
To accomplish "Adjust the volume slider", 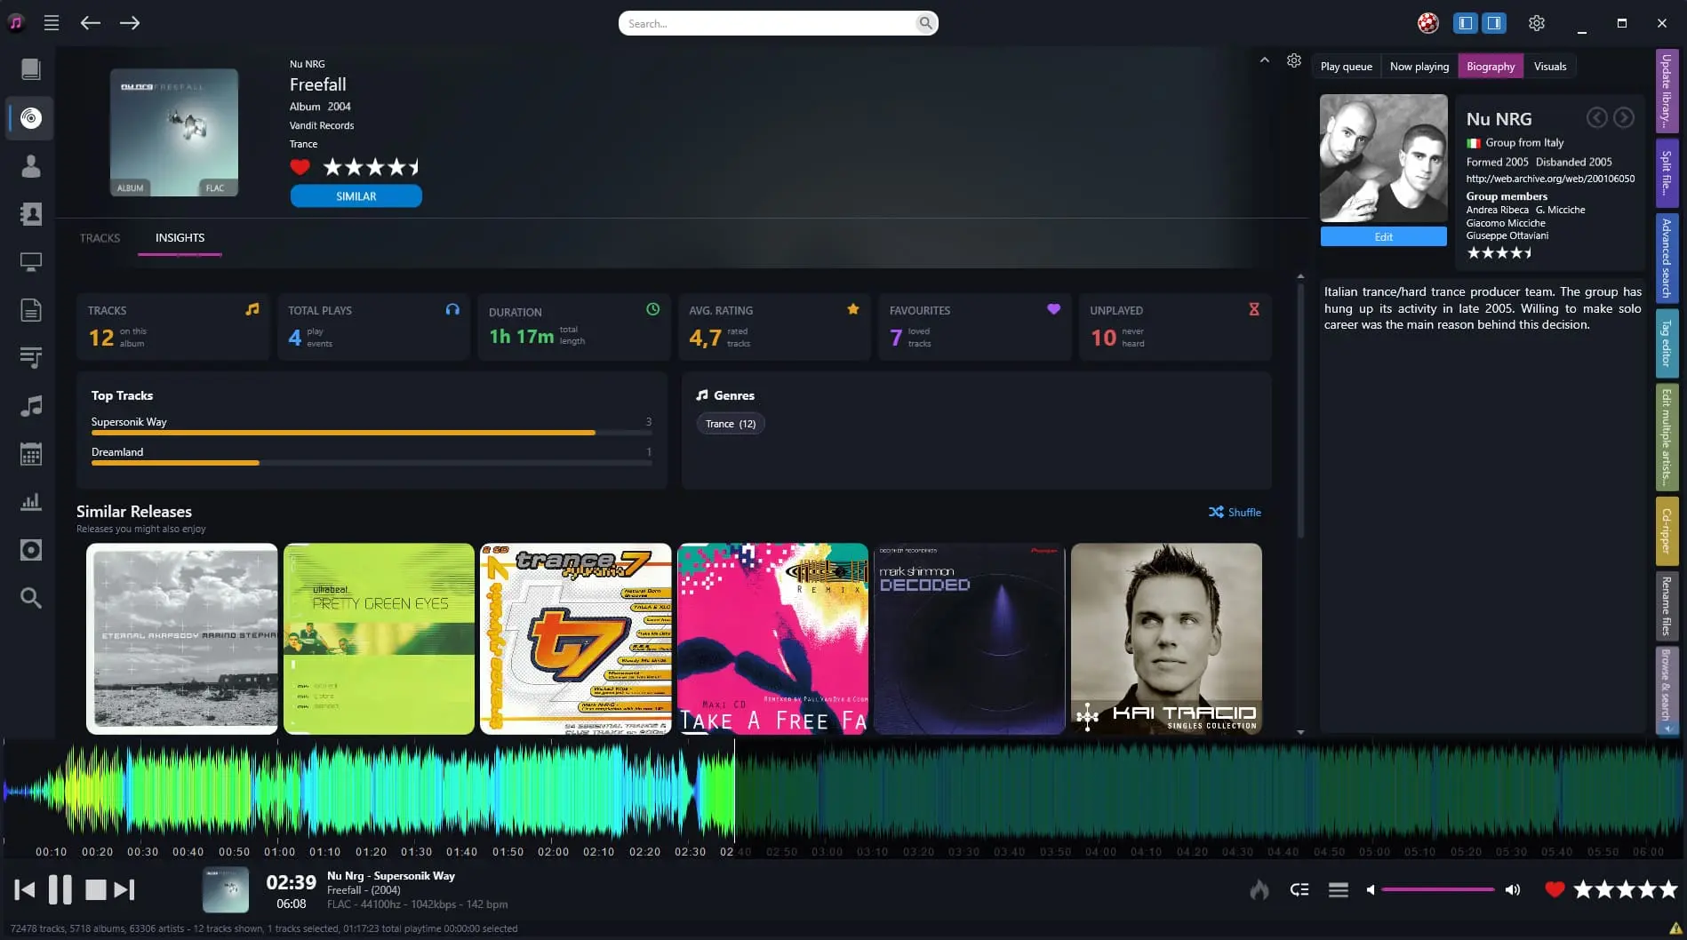I will [1438, 889].
